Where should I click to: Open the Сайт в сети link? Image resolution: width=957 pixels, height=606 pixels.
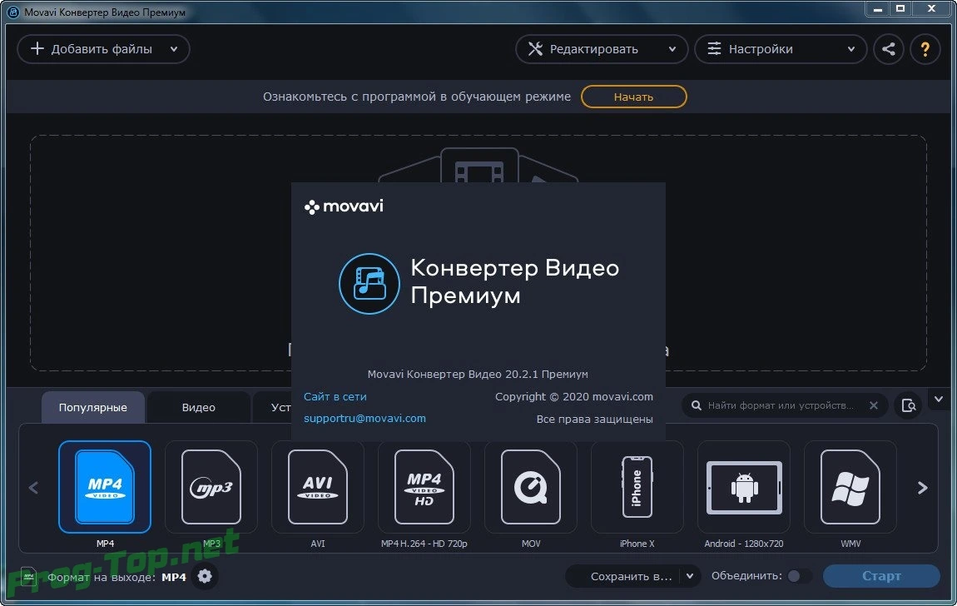click(x=335, y=397)
